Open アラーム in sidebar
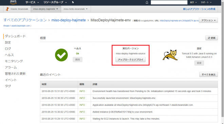This screenshot has height=124, width=224. (x=11, y=67)
